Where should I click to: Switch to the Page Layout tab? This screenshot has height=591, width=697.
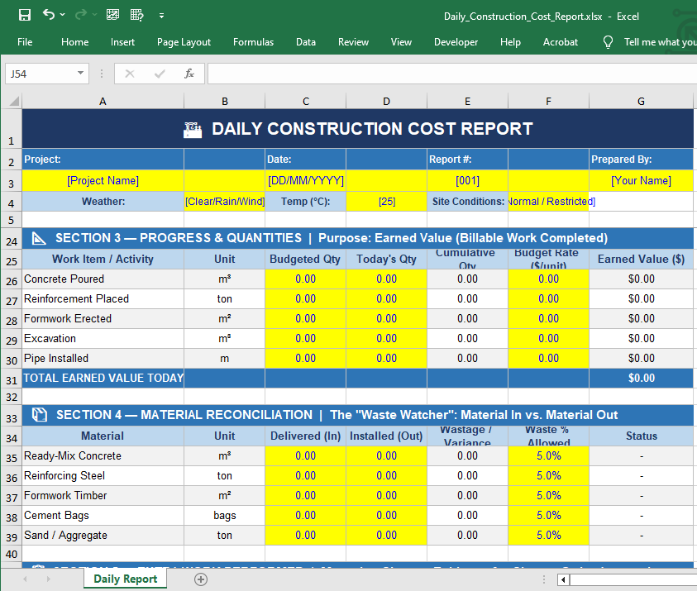click(x=184, y=42)
